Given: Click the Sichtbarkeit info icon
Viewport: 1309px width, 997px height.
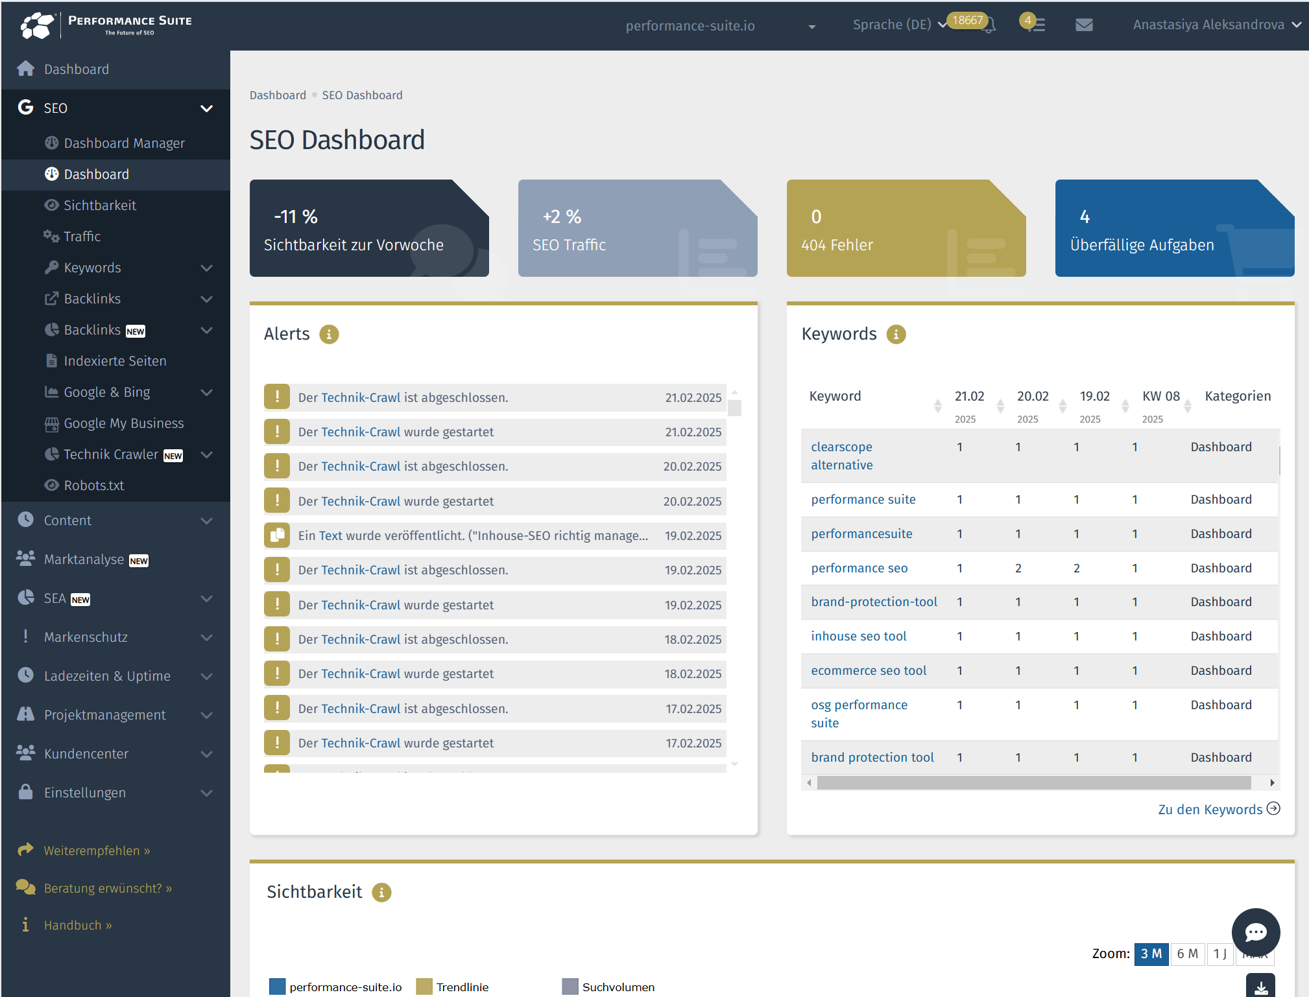Looking at the screenshot, I should point(381,893).
